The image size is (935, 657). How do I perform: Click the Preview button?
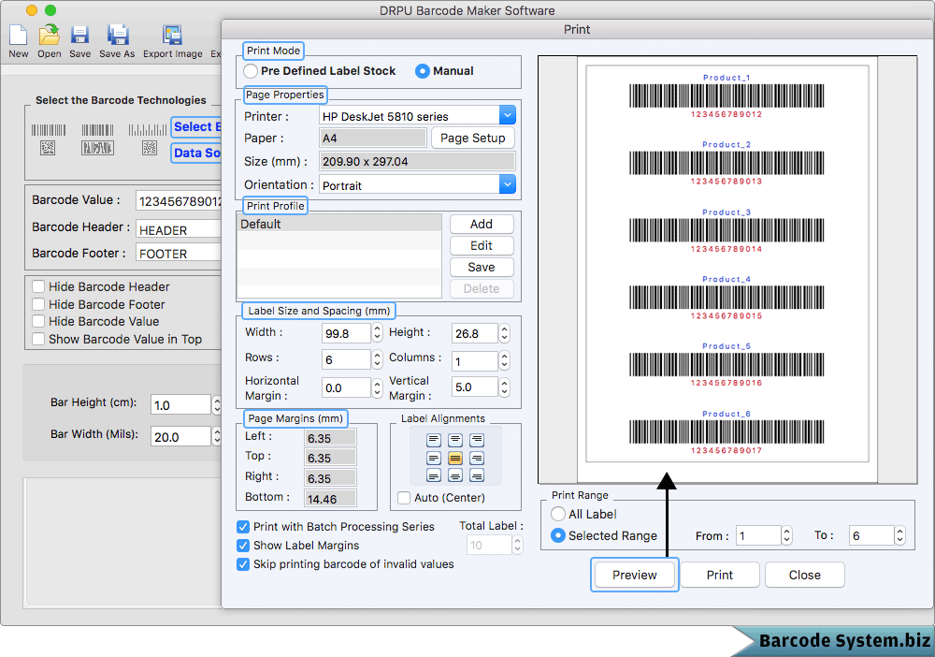635,575
